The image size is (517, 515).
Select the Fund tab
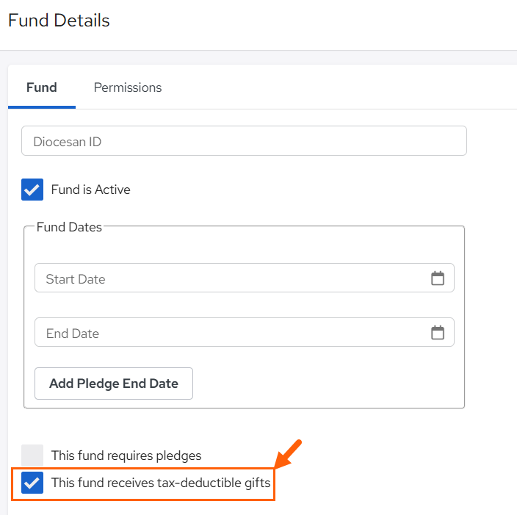tap(42, 87)
